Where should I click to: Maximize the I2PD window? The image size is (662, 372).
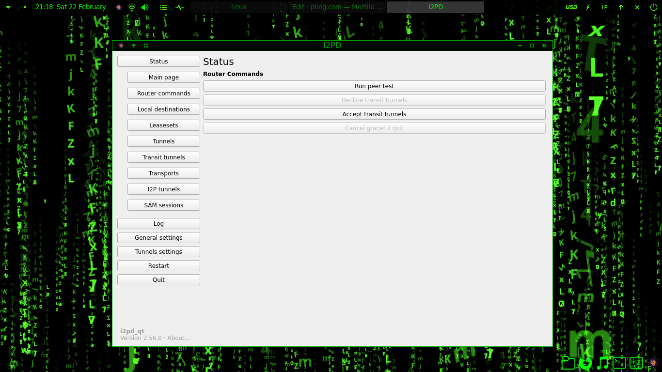click(x=532, y=46)
